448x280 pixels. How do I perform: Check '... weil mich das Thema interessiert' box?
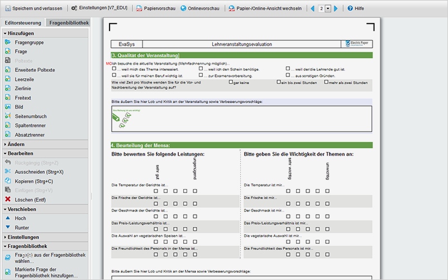(114, 69)
